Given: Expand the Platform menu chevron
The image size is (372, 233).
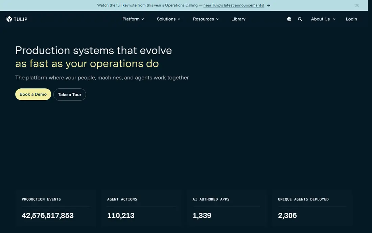Looking at the screenshot, I should pos(143,19).
